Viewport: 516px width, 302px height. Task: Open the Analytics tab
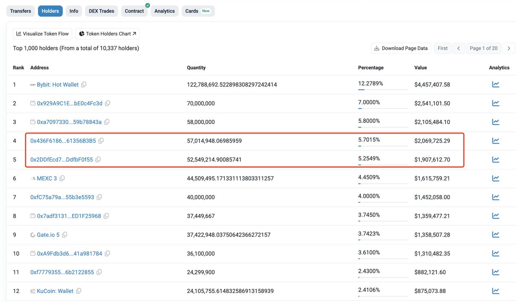click(165, 11)
